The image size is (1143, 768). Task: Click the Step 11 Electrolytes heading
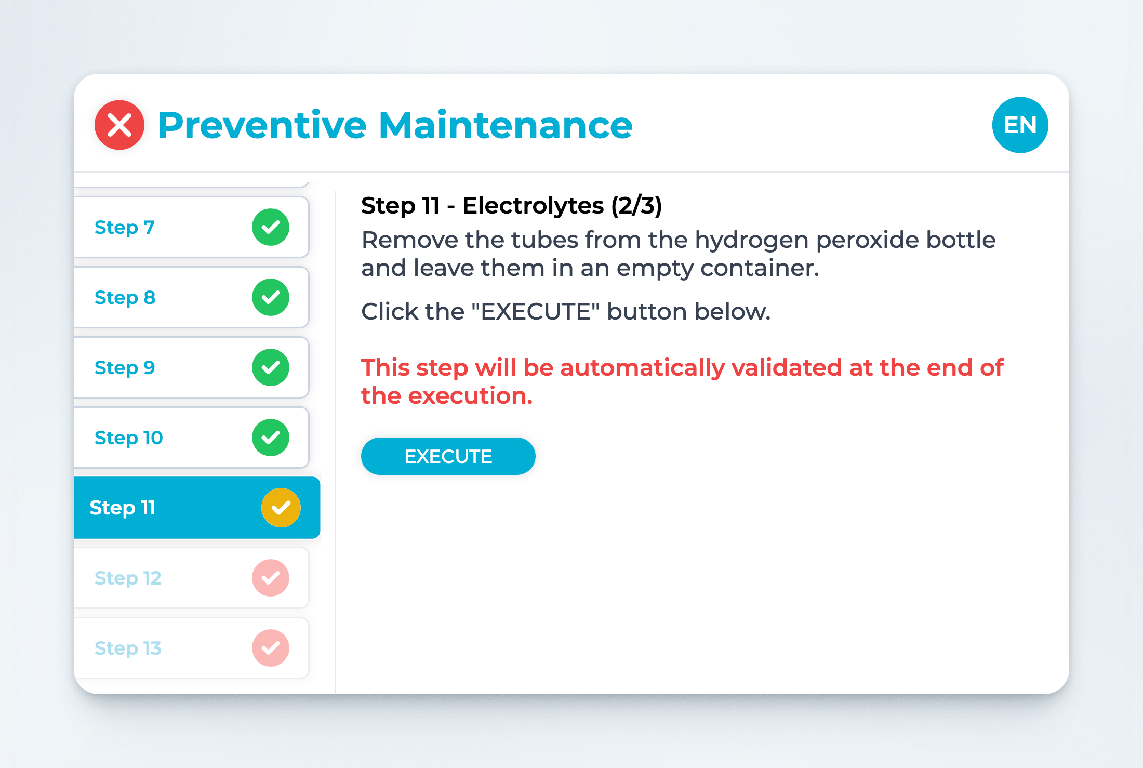click(511, 205)
